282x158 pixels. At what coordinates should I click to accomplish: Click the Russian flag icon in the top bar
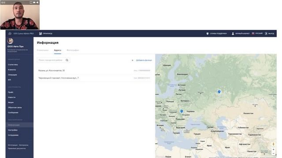point(253,33)
